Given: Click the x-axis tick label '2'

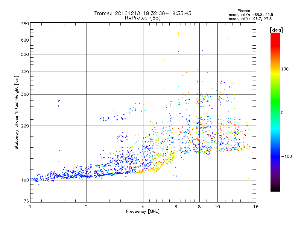Looking at the screenshot, I should pyautogui.click(x=87, y=207).
